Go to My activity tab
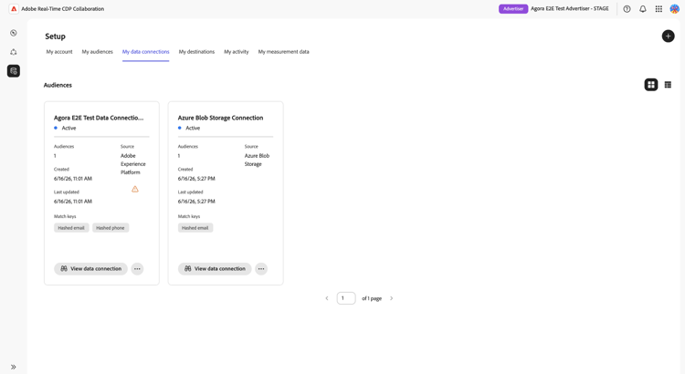The width and height of the screenshot is (685, 374). point(237,52)
